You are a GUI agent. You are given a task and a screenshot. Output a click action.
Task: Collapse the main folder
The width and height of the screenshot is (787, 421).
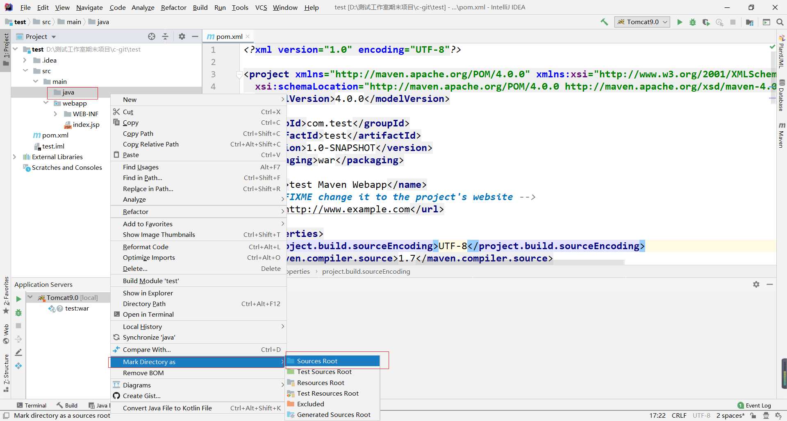point(36,81)
